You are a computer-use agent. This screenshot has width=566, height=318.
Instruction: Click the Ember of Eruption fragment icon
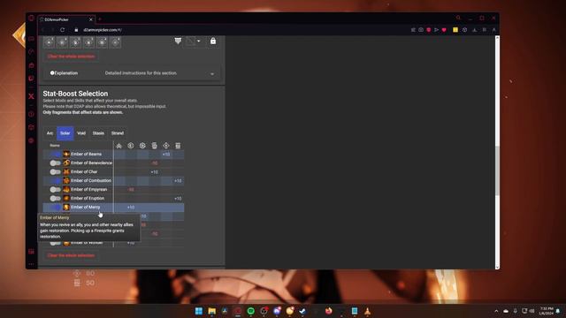coord(66,198)
